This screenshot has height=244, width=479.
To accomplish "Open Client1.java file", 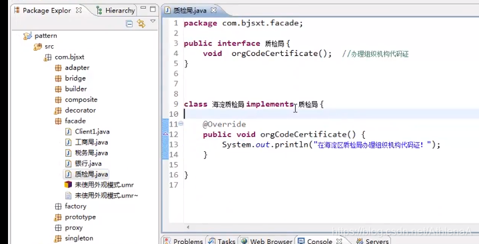I will pyautogui.click(x=92, y=132).
